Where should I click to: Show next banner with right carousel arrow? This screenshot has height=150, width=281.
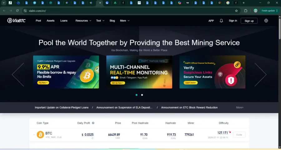click(260, 74)
